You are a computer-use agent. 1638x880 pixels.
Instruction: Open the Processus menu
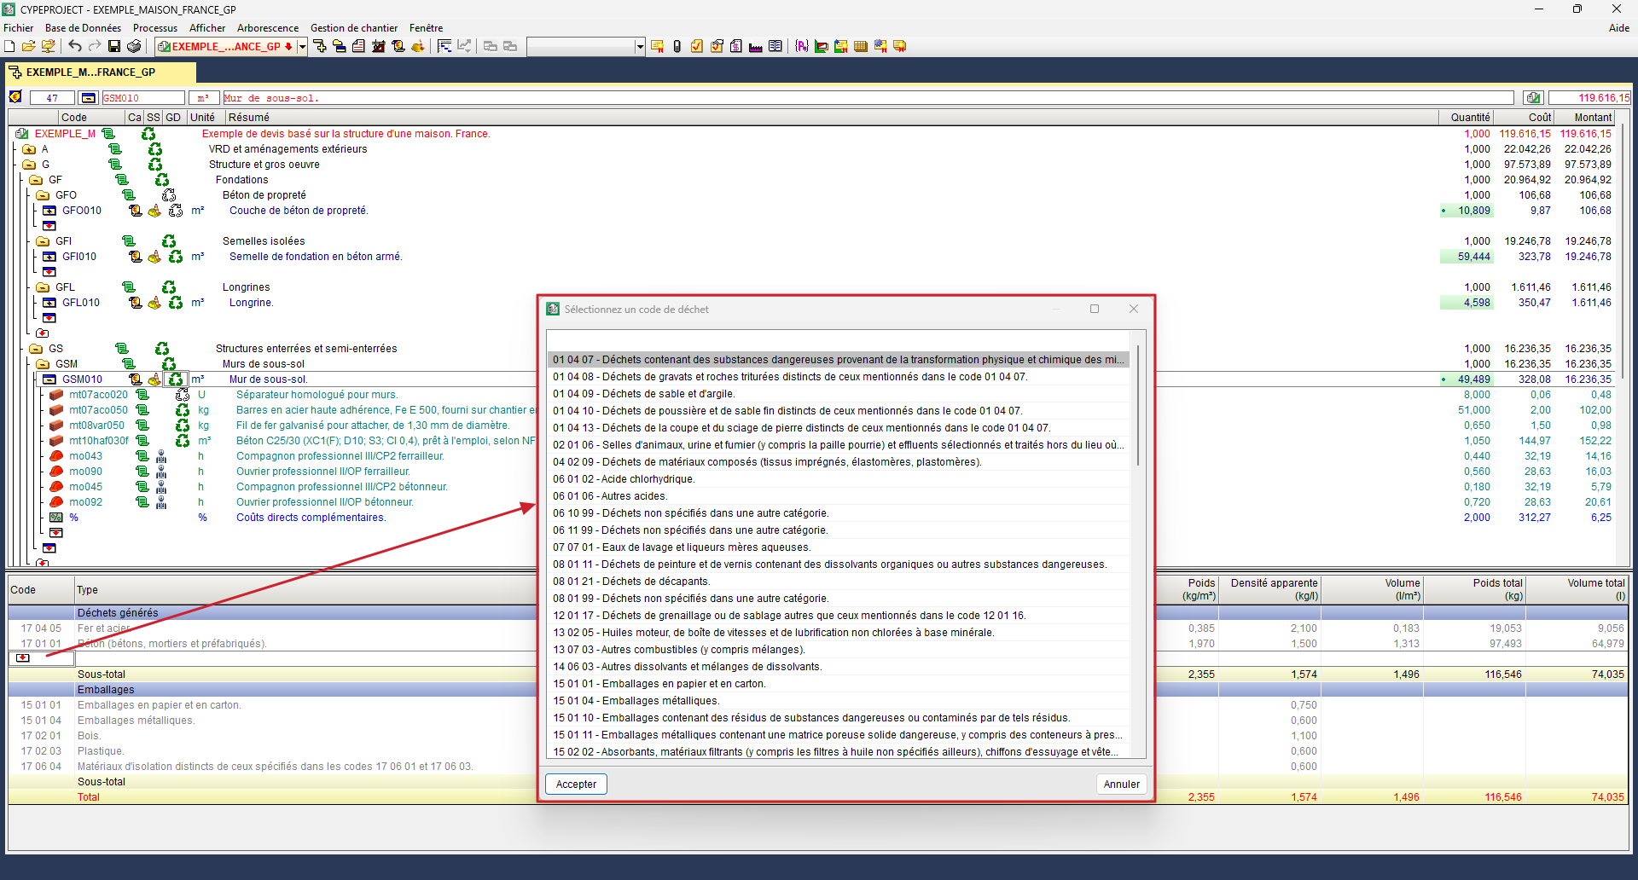point(155,28)
